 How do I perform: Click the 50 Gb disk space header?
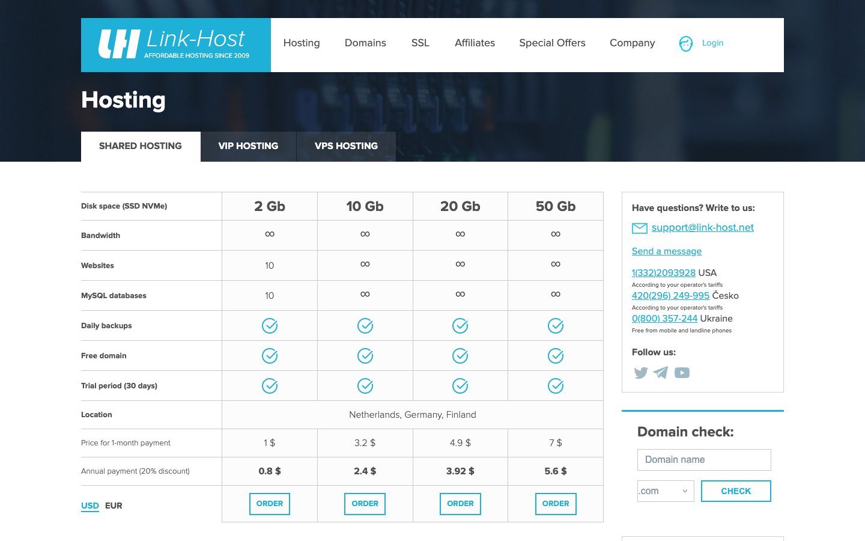point(556,206)
